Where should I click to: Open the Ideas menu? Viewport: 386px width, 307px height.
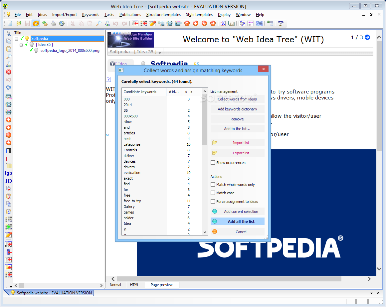click(42, 15)
